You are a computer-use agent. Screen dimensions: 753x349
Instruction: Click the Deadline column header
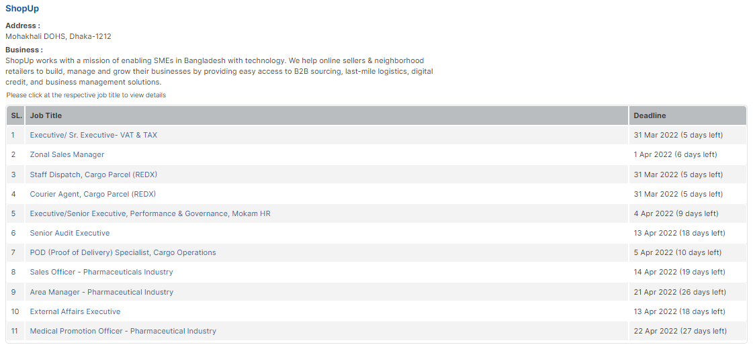pos(688,115)
